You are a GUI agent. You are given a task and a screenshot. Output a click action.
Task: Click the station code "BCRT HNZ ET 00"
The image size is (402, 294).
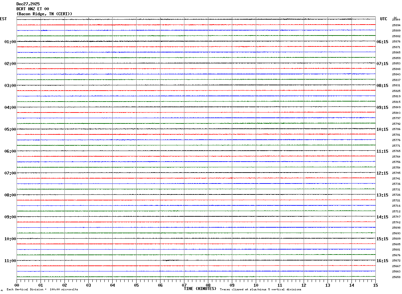coord(33,9)
